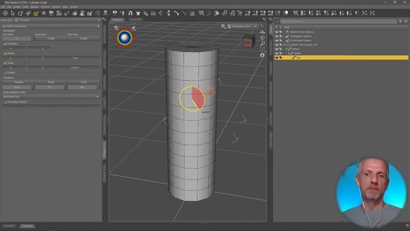Click the Scene panel search field

339,21
